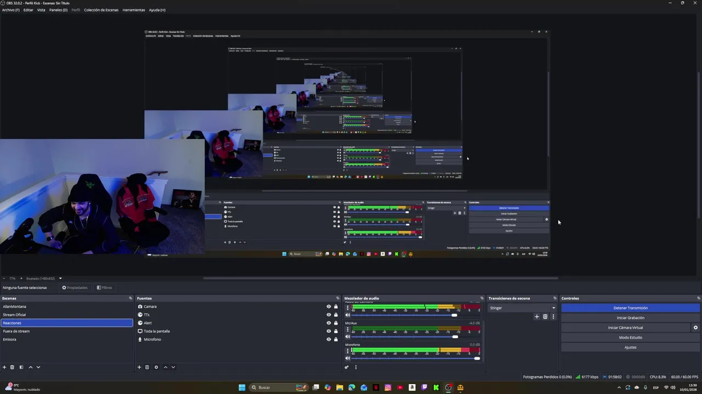
Task: Zoom out the preview with minus icon
Action: [x=4, y=279]
